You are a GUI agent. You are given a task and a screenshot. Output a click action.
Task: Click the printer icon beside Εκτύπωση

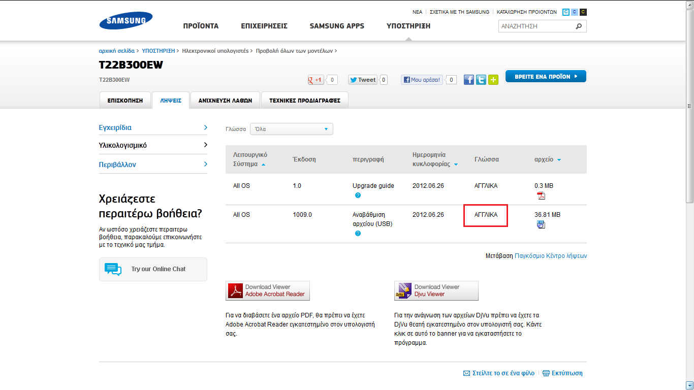(546, 373)
